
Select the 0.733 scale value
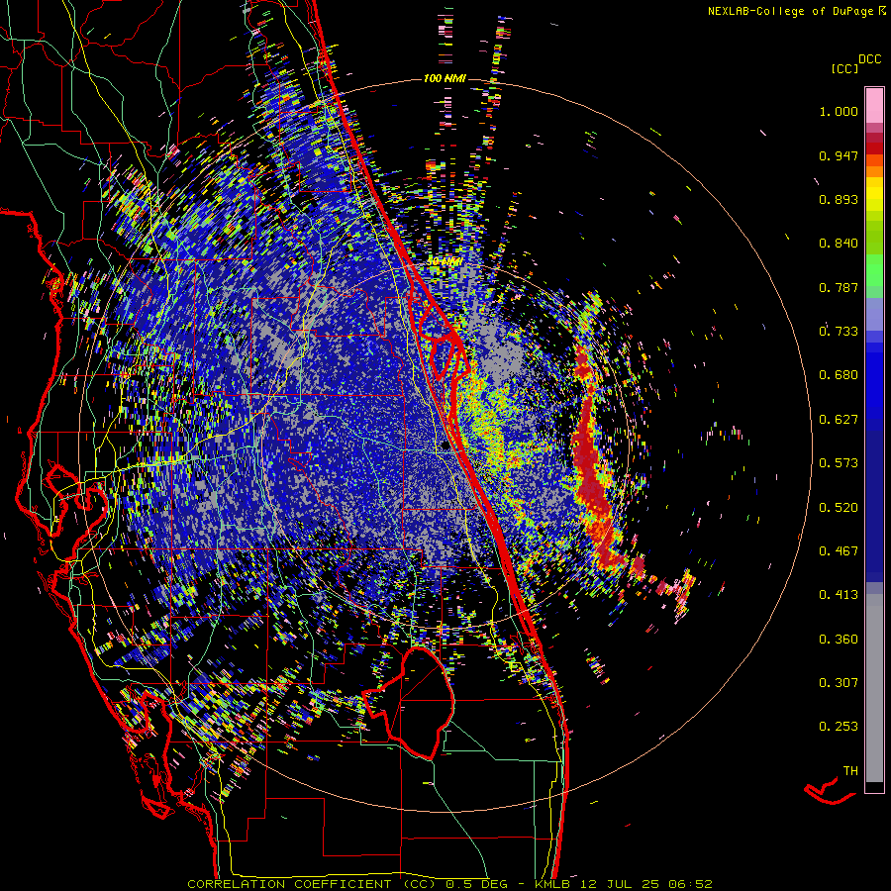click(x=839, y=332)
